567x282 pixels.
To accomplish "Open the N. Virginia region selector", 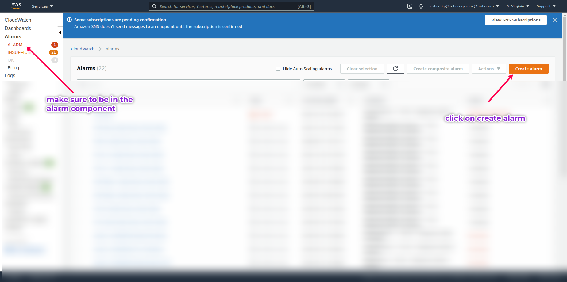I will 518,6.
